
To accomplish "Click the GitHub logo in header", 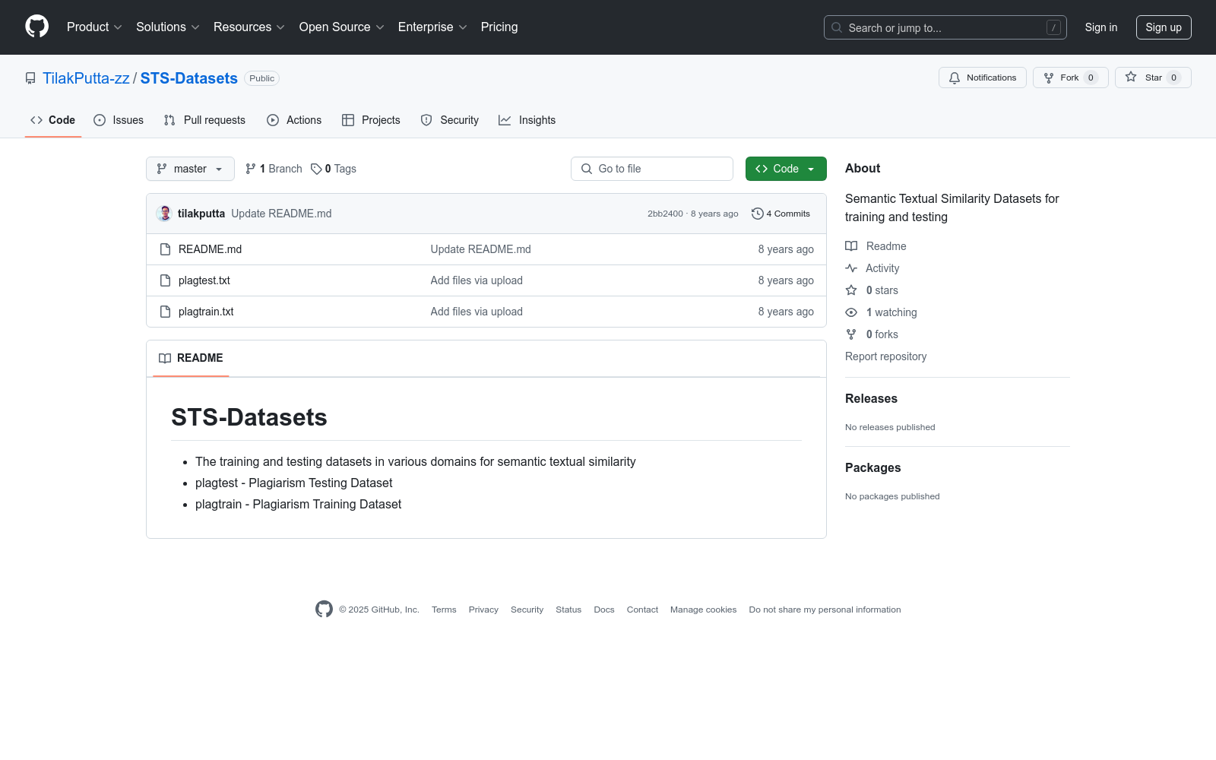I will pyautogui.click(x=36, y=27).
